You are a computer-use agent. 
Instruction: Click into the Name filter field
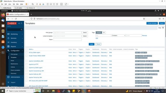67,40
